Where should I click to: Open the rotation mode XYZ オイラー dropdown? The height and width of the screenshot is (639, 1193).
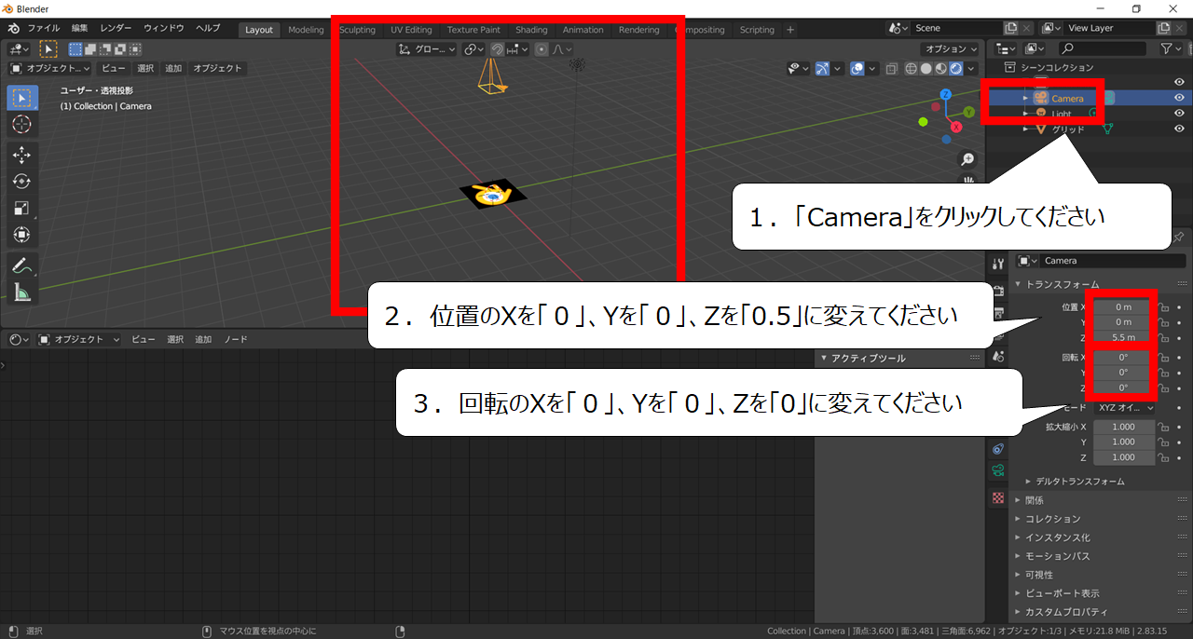coord(1125,408)
